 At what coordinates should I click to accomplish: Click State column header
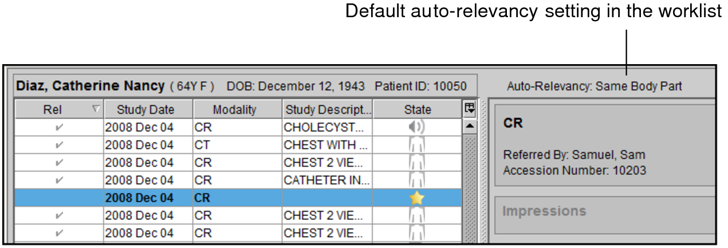click(x=417, y=109)
